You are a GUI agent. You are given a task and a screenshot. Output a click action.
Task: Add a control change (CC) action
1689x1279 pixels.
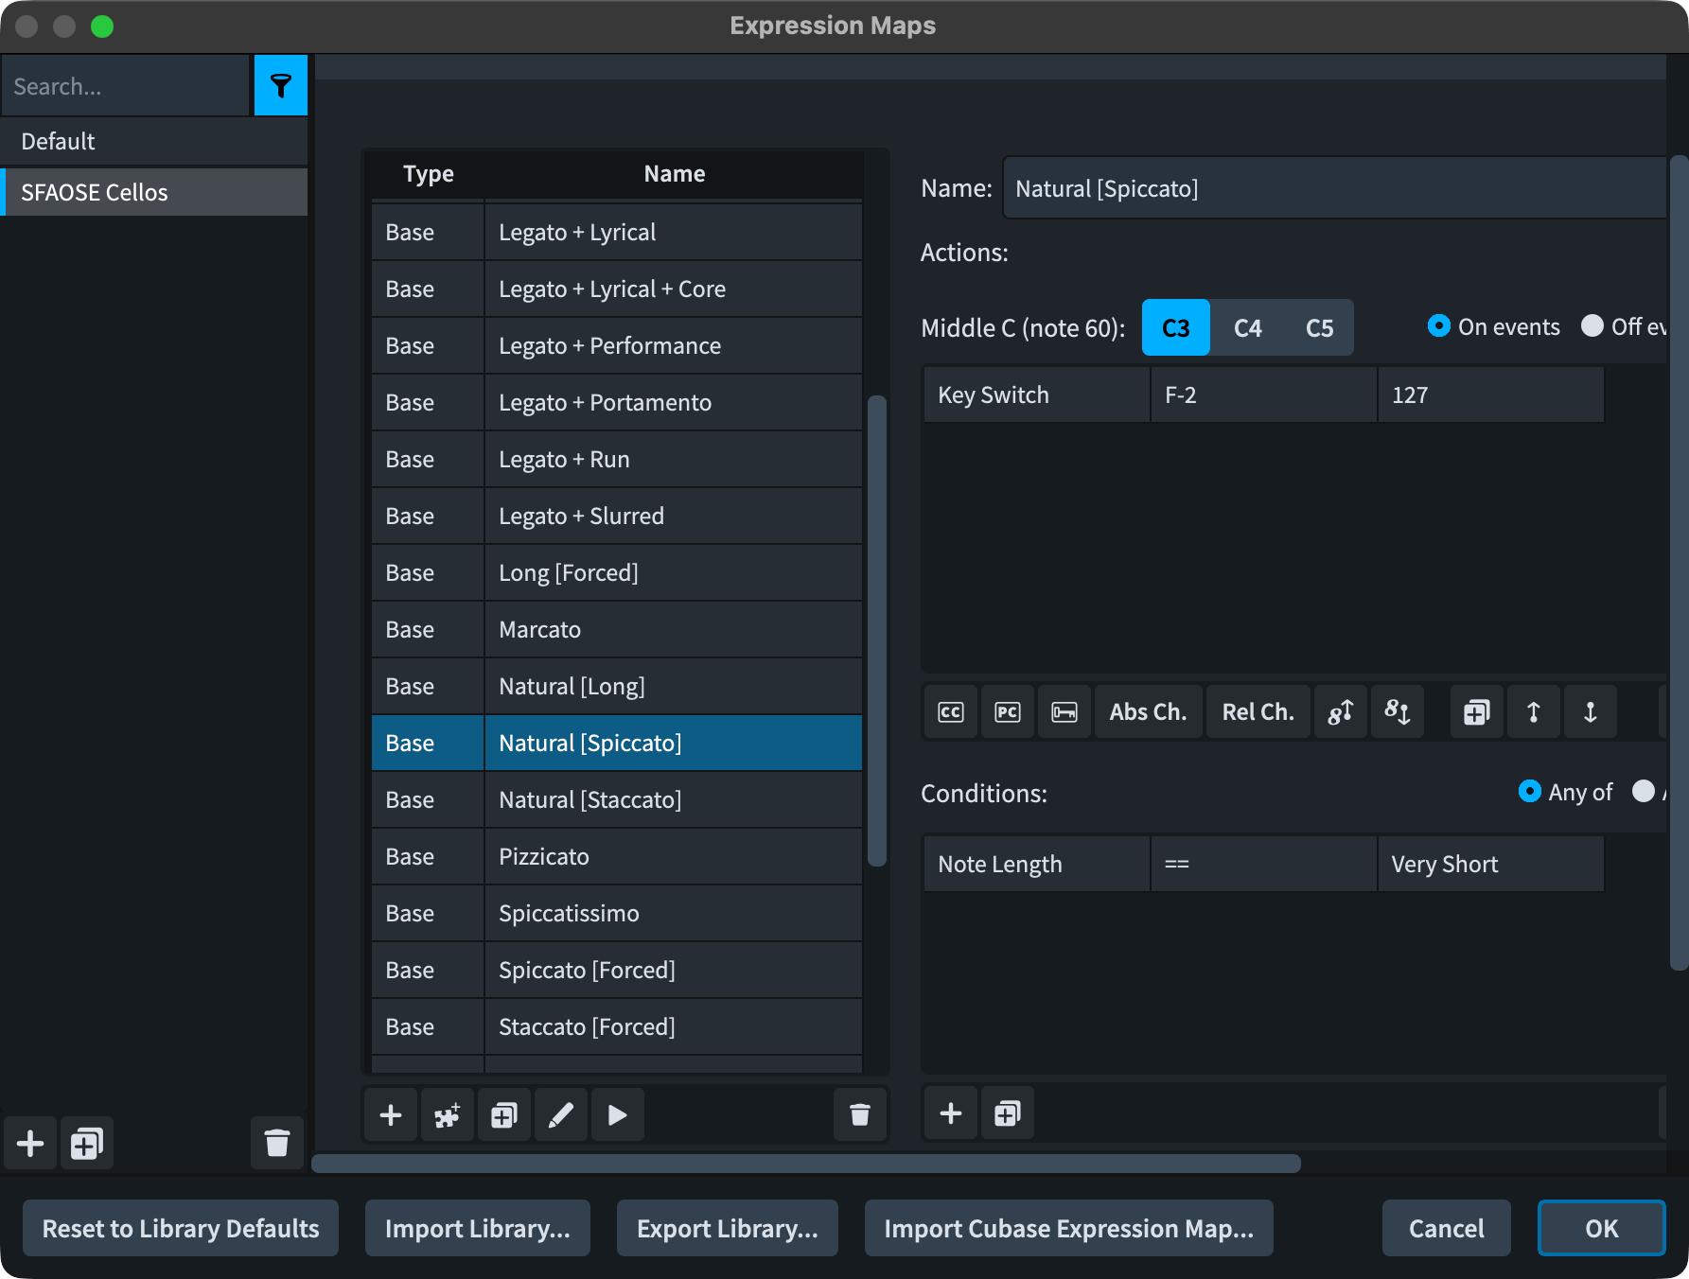950,712
